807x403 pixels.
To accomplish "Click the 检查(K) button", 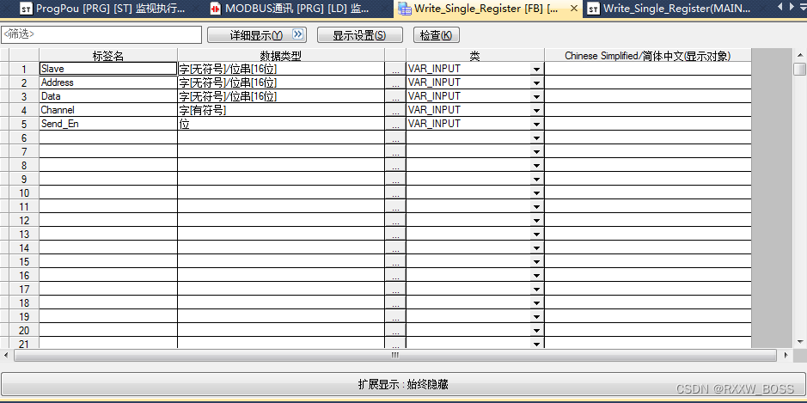I will (x=436, y=35).
